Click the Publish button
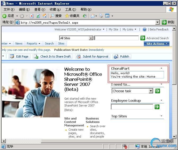The height and width of the screenshot is (150, 178). coord(122,56)
